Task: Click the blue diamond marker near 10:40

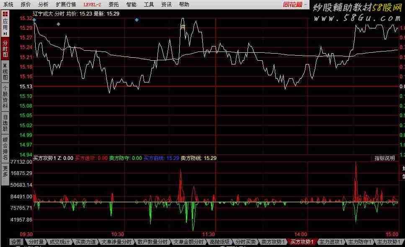Action: click(137, 20)
